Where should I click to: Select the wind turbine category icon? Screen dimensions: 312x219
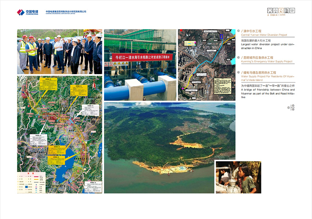(x=275, y=11)
